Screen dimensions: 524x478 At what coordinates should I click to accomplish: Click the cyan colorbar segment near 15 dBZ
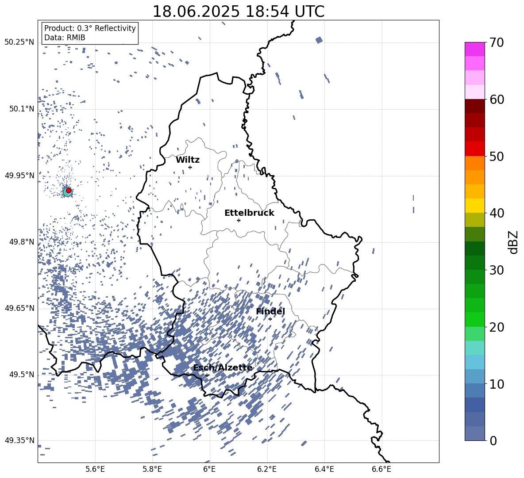(474, 348)
